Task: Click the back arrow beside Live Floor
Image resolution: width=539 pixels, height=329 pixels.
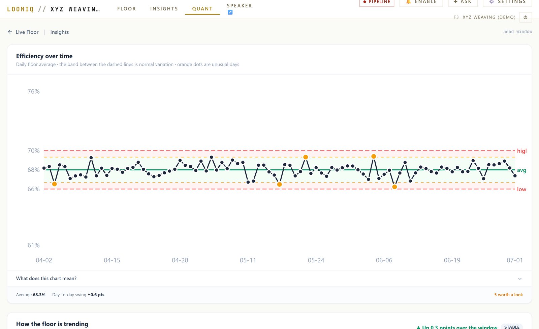Action: point(10,32)
